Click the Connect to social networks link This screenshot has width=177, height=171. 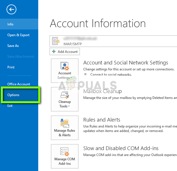click(x=111, y=75)
